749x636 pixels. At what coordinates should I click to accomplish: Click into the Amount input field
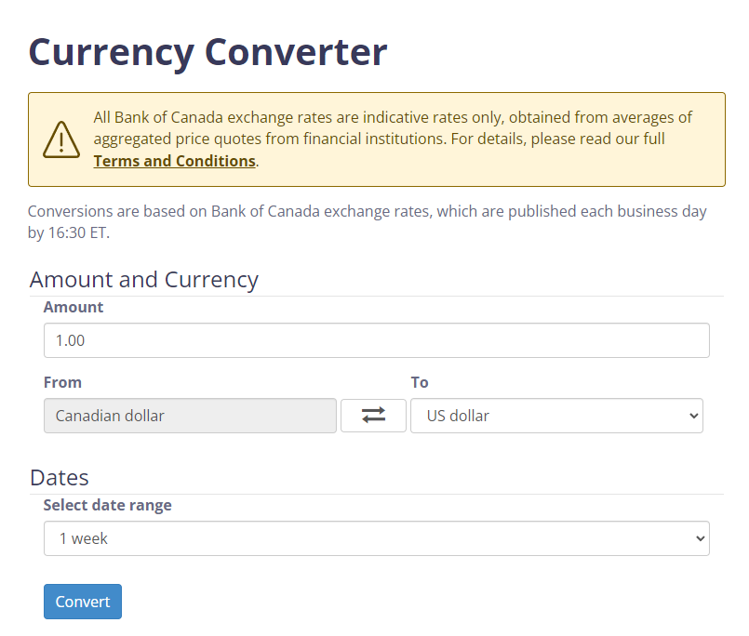[376, 340]
